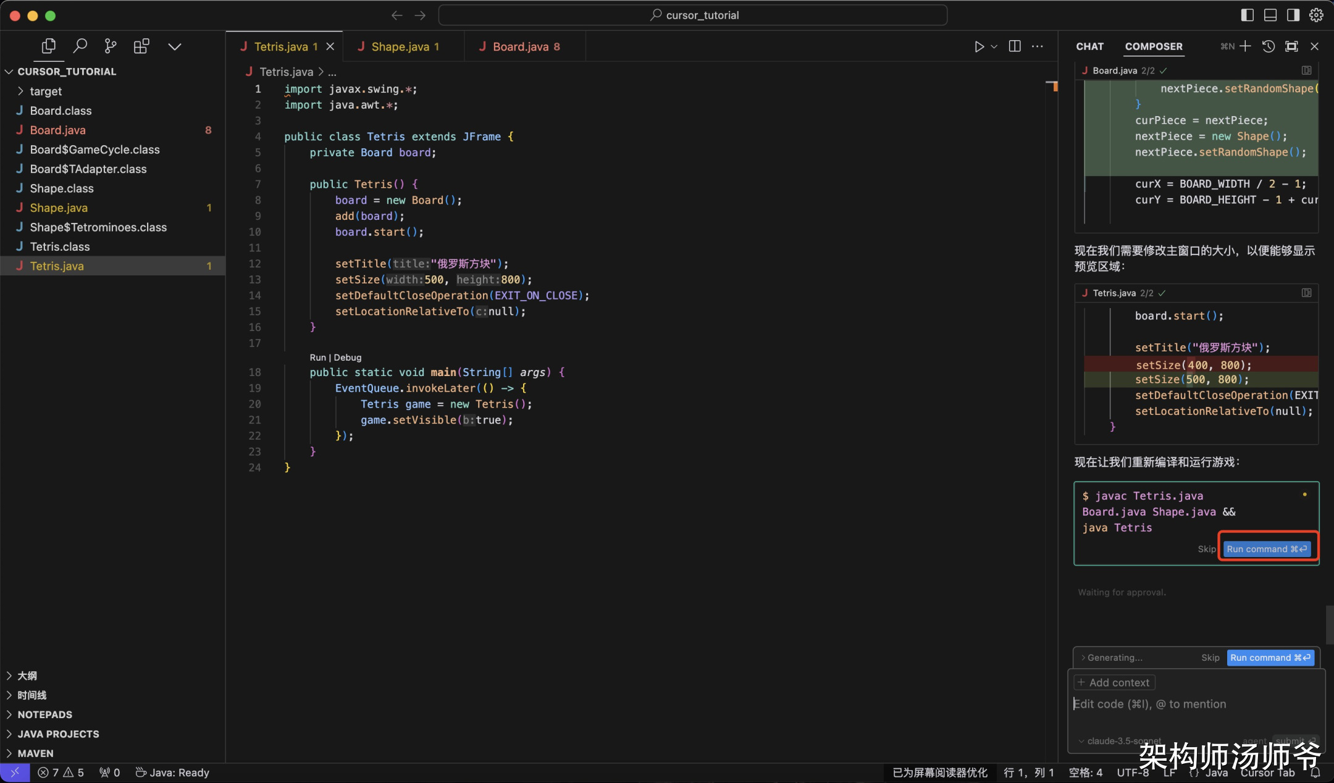Expand the JAVA PROJECTS section
This screenshot has width=1334, height=783.
point(58,734)
